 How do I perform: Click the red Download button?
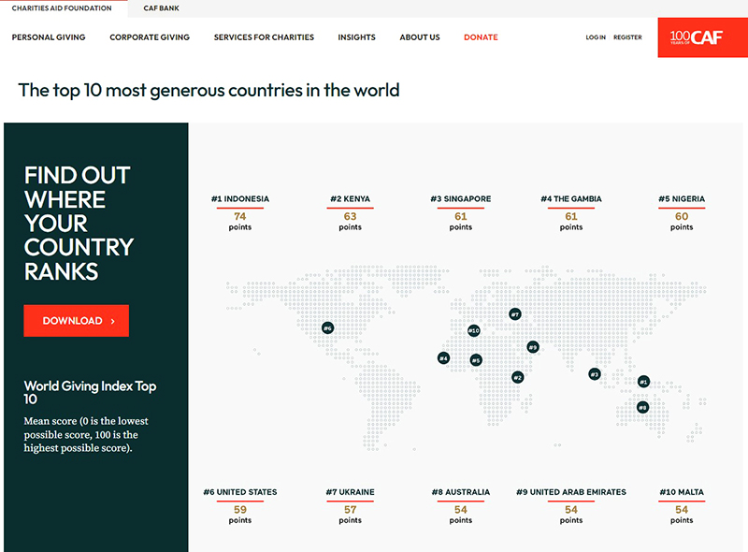(77, 321)
